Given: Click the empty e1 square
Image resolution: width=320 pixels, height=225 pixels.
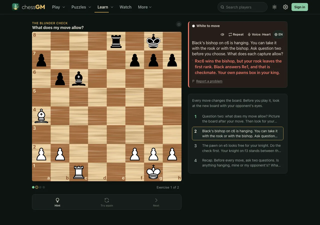Looking at the screenshot, I should coord(116,172).
